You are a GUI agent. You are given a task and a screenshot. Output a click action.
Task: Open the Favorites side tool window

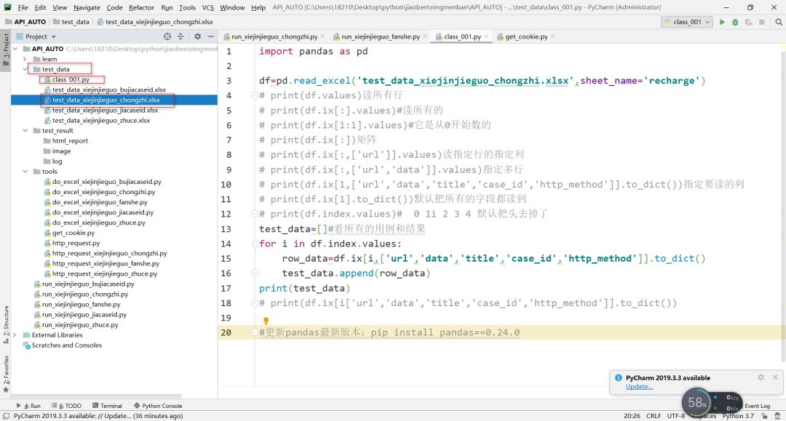(x=6, y=374)
